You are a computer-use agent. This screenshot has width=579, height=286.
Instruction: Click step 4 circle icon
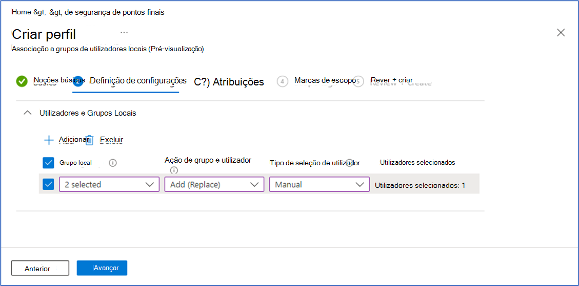[282, 81]
